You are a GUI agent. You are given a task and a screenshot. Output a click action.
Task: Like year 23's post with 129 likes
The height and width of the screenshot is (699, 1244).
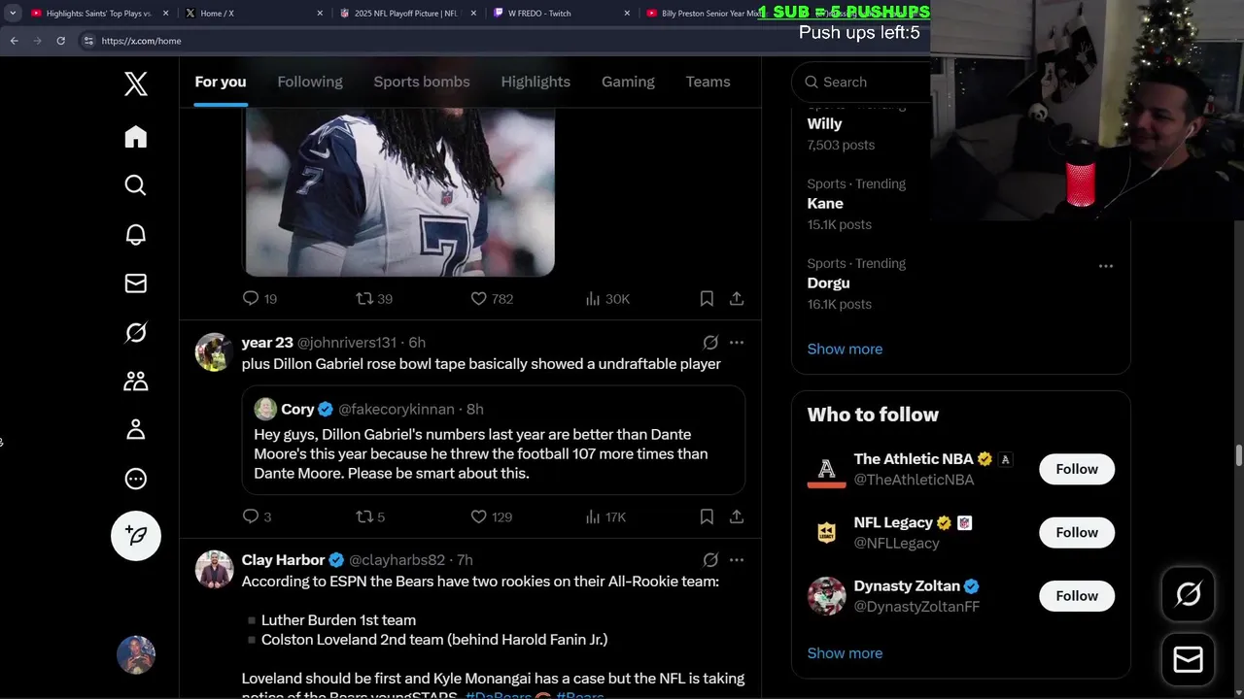click(x=491, y=516)
